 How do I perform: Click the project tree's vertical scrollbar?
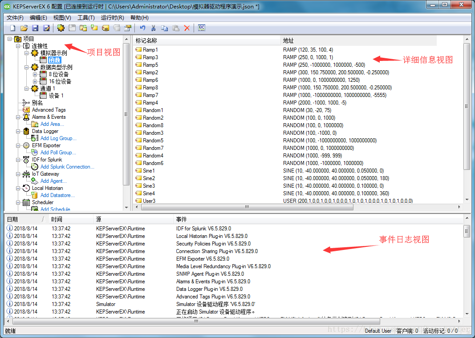[126, 114]
